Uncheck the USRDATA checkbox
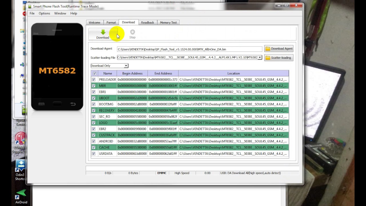Image resolution: width=366 pixels, height=206 pixels. 94,154
